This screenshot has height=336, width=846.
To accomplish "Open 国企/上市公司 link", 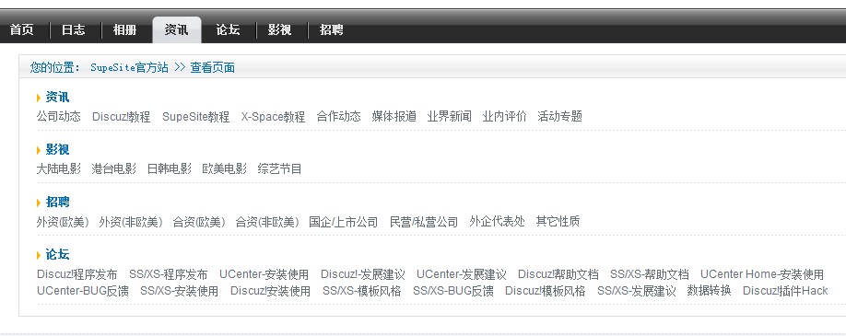I will pyautogui.click(x=344, y=221).
